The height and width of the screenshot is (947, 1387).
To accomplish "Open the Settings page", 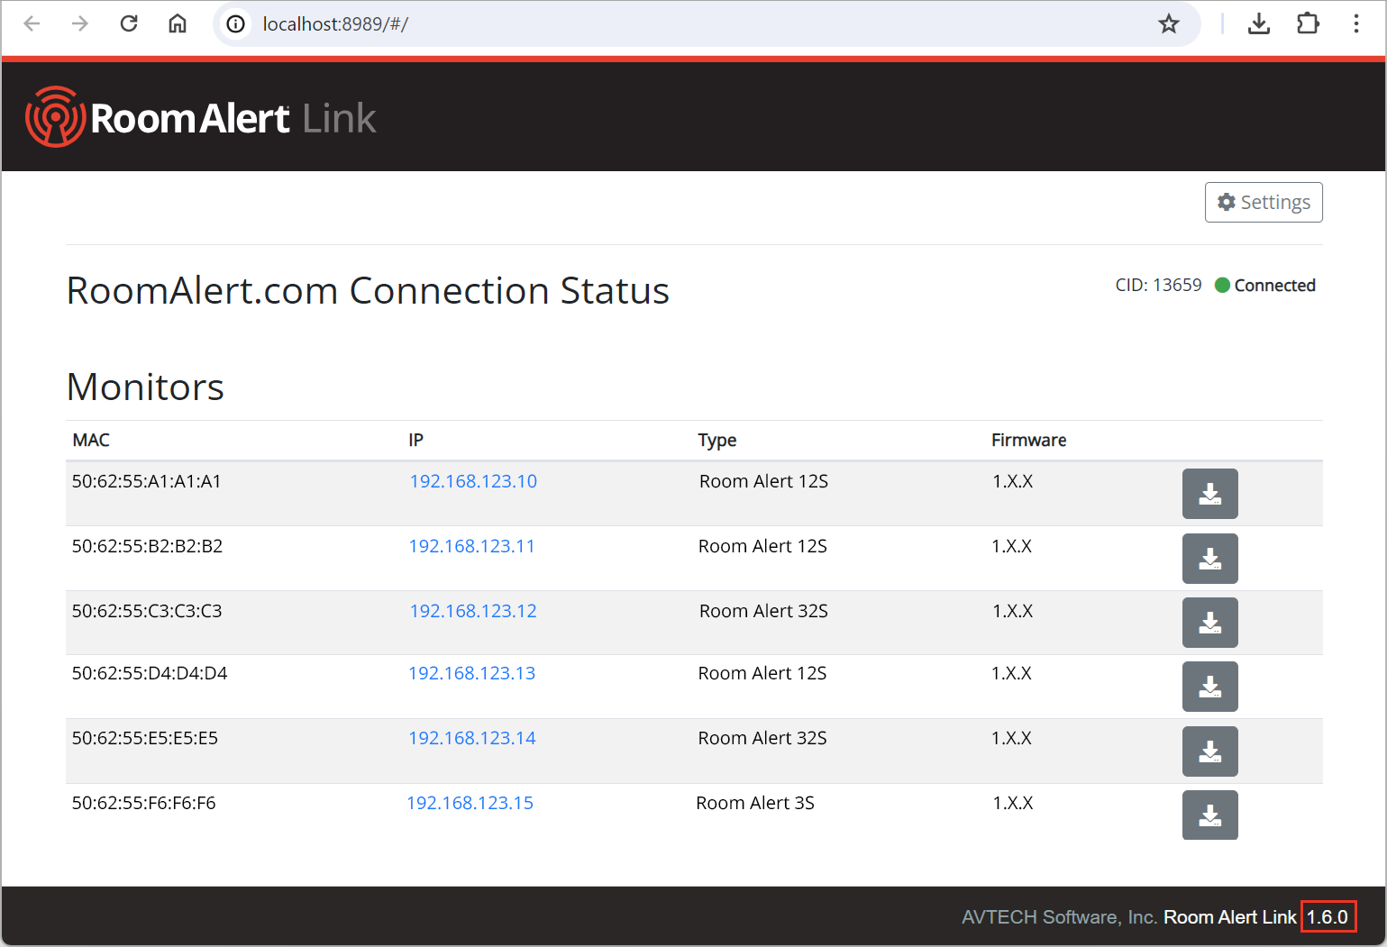I will (1263, 202).
